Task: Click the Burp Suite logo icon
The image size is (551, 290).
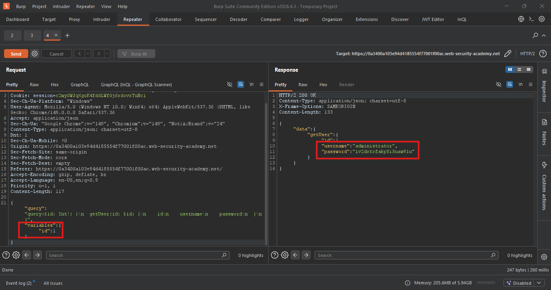Action: [x=6, y=6]
